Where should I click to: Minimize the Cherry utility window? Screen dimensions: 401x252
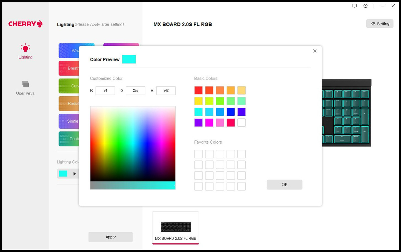(x=383, y=6)
